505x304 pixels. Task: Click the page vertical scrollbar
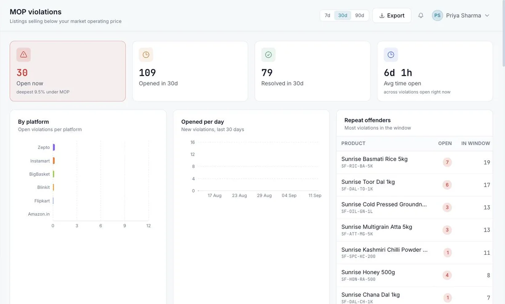[503, 34]
